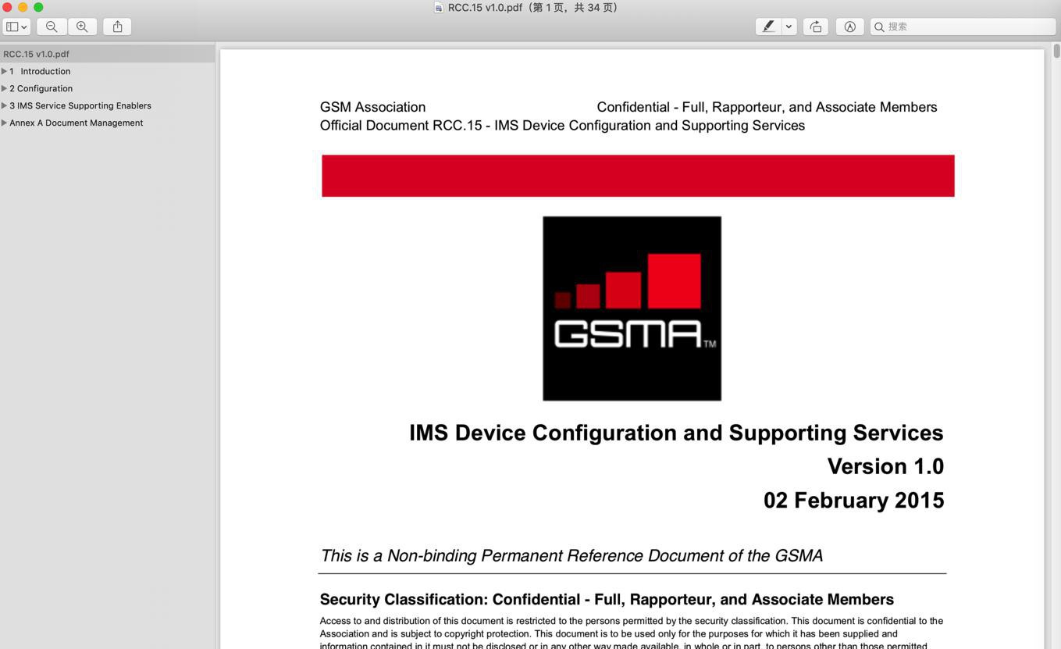Click the GSMA logo image
This screenshot has width=1061, height=649.
point(632,308)
